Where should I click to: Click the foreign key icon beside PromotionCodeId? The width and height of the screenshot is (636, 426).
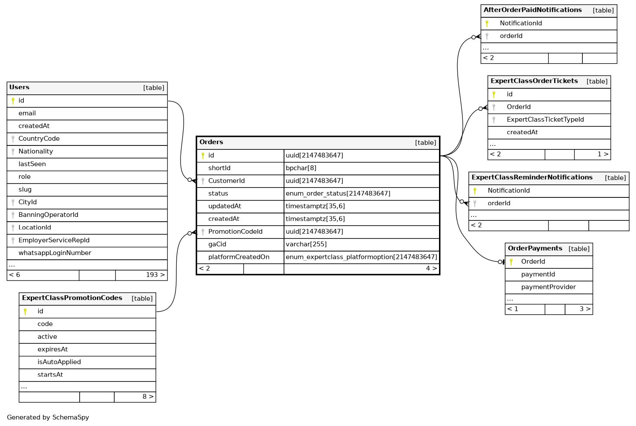click(x=203, y=232)
